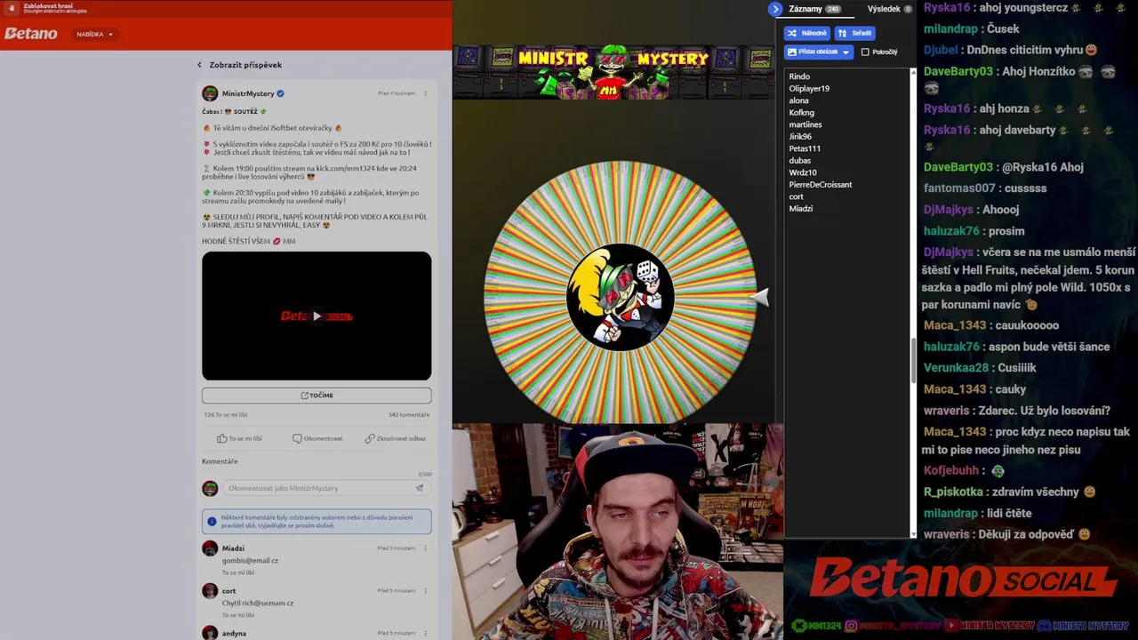
Task: Click the MinistrMystery author name
Action: (x=248, y=93)
